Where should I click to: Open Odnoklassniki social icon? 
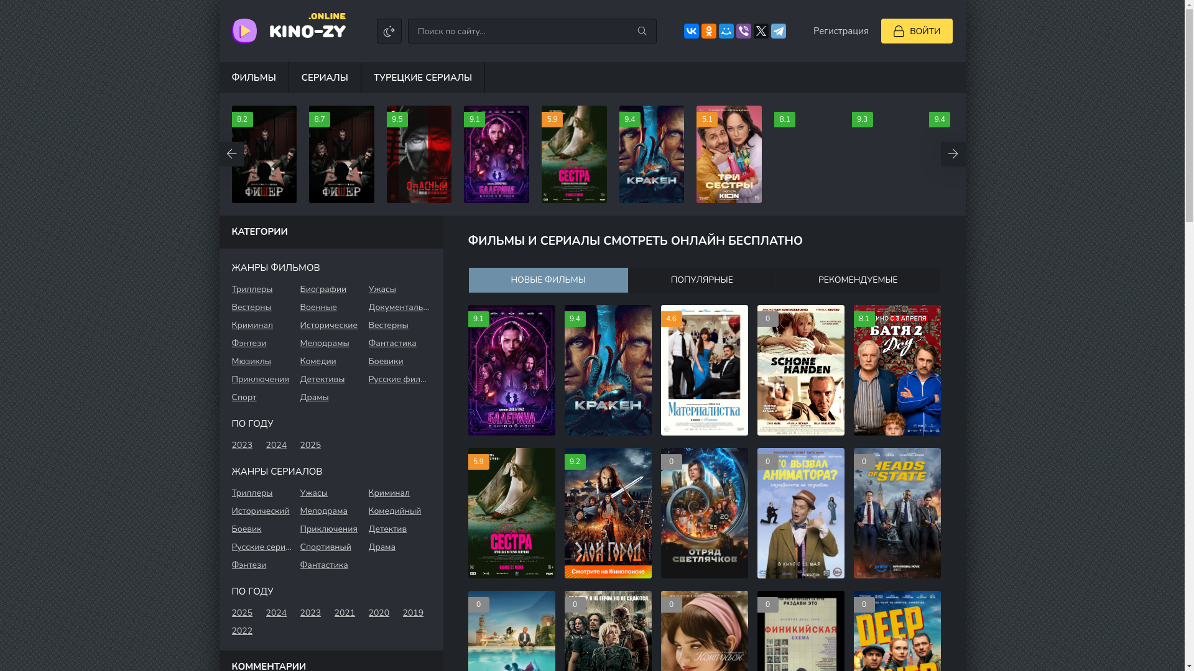[709, 31]
